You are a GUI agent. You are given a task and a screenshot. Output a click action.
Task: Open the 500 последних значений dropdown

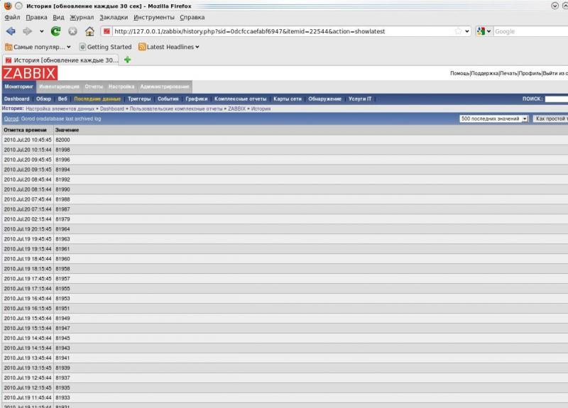click(x=493, y=118)
